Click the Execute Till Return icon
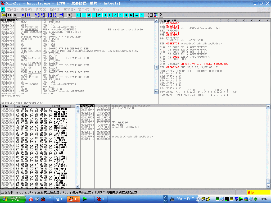Screen dimensions: 271x203 [x=61, y=15]
